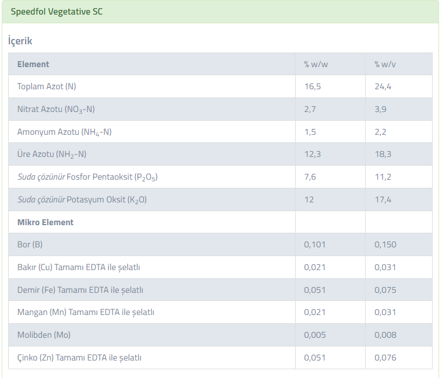Image resolution: width=442 pixels, height=378 pixels.
Task: Click the 0,051 value for Çinko
Action: (314, 358)
